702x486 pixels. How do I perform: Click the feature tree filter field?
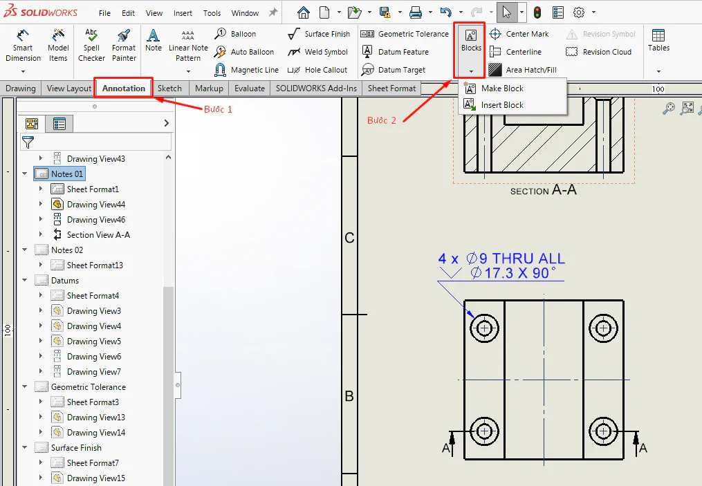click(96, 142)
